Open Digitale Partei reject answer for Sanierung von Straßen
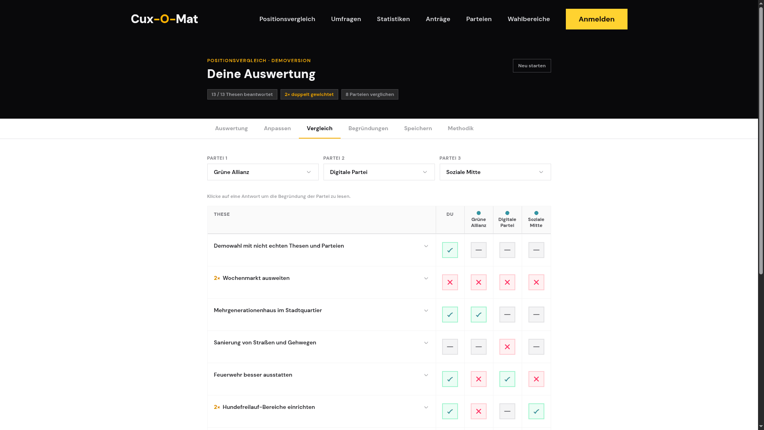 pos(507,347)
